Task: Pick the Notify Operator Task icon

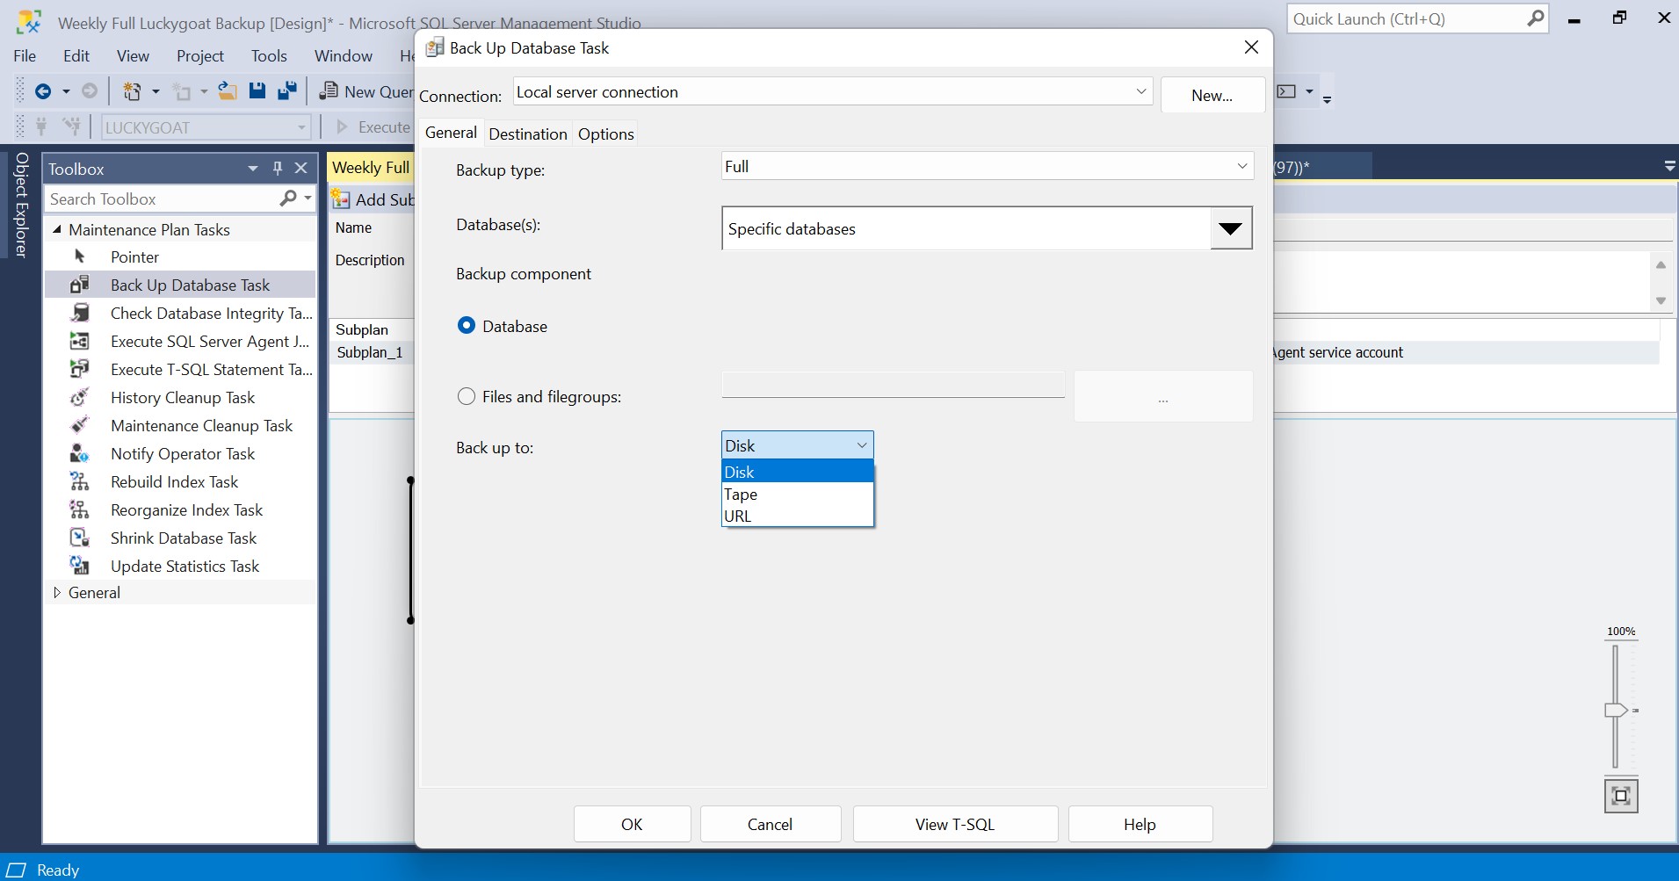Action: tap(80, 453)
